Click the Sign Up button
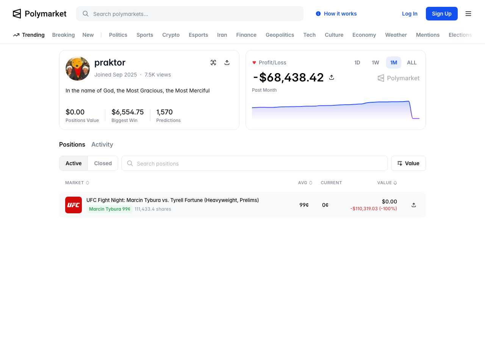485x341 pixels. point(441,14)
